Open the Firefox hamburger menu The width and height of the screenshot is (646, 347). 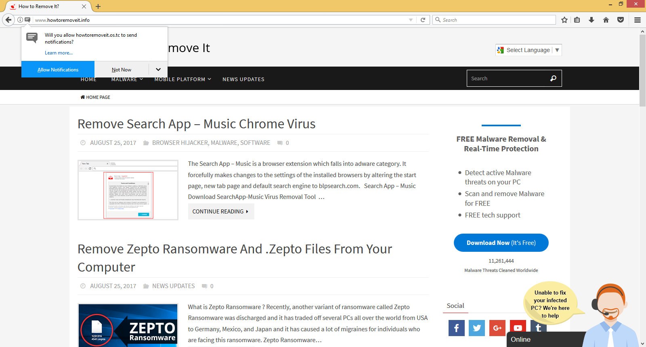[638, 20]
